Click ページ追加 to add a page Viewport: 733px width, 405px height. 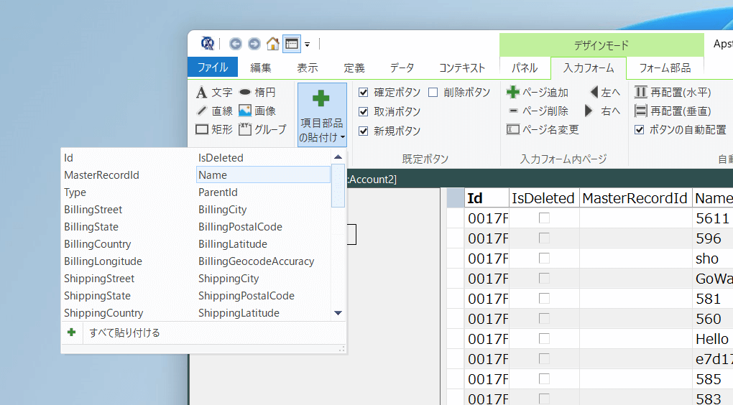point(538,93)
